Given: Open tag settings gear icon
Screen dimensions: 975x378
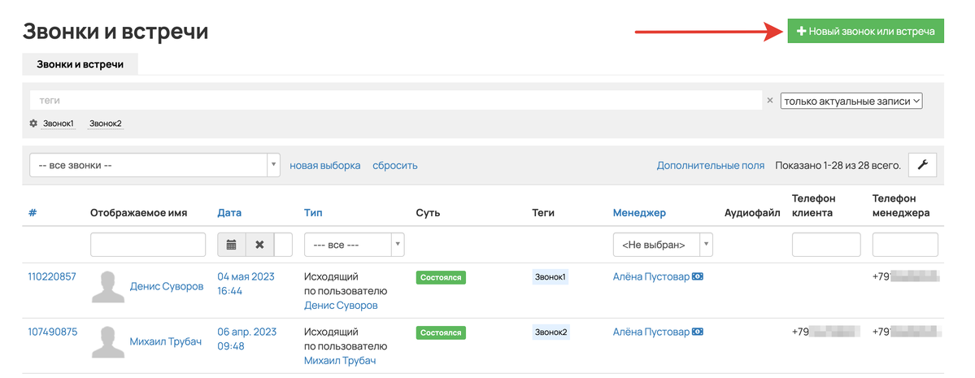Looking at the screenshot, I should (33, 124).
